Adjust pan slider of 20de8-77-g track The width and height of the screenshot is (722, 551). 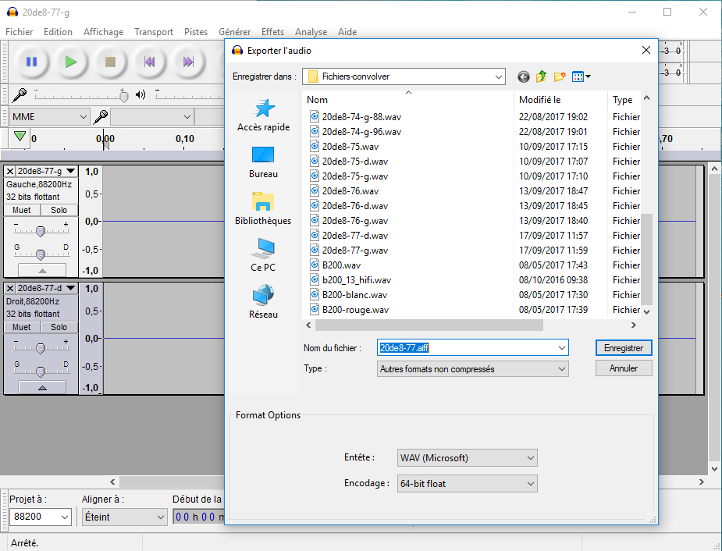coord(41,254)
